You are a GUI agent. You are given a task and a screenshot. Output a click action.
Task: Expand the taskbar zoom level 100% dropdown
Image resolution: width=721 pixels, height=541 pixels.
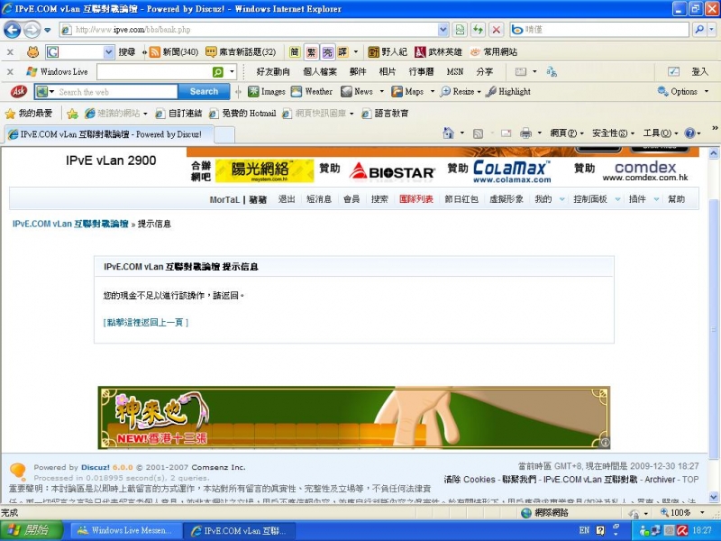(x=702, y=512)
